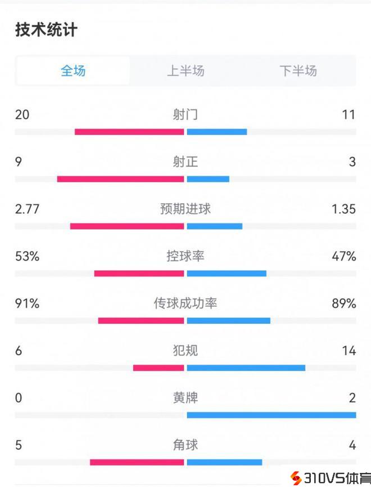
Task: Click the 传球成功率 pass accuracy label
Action: (185, 303)
